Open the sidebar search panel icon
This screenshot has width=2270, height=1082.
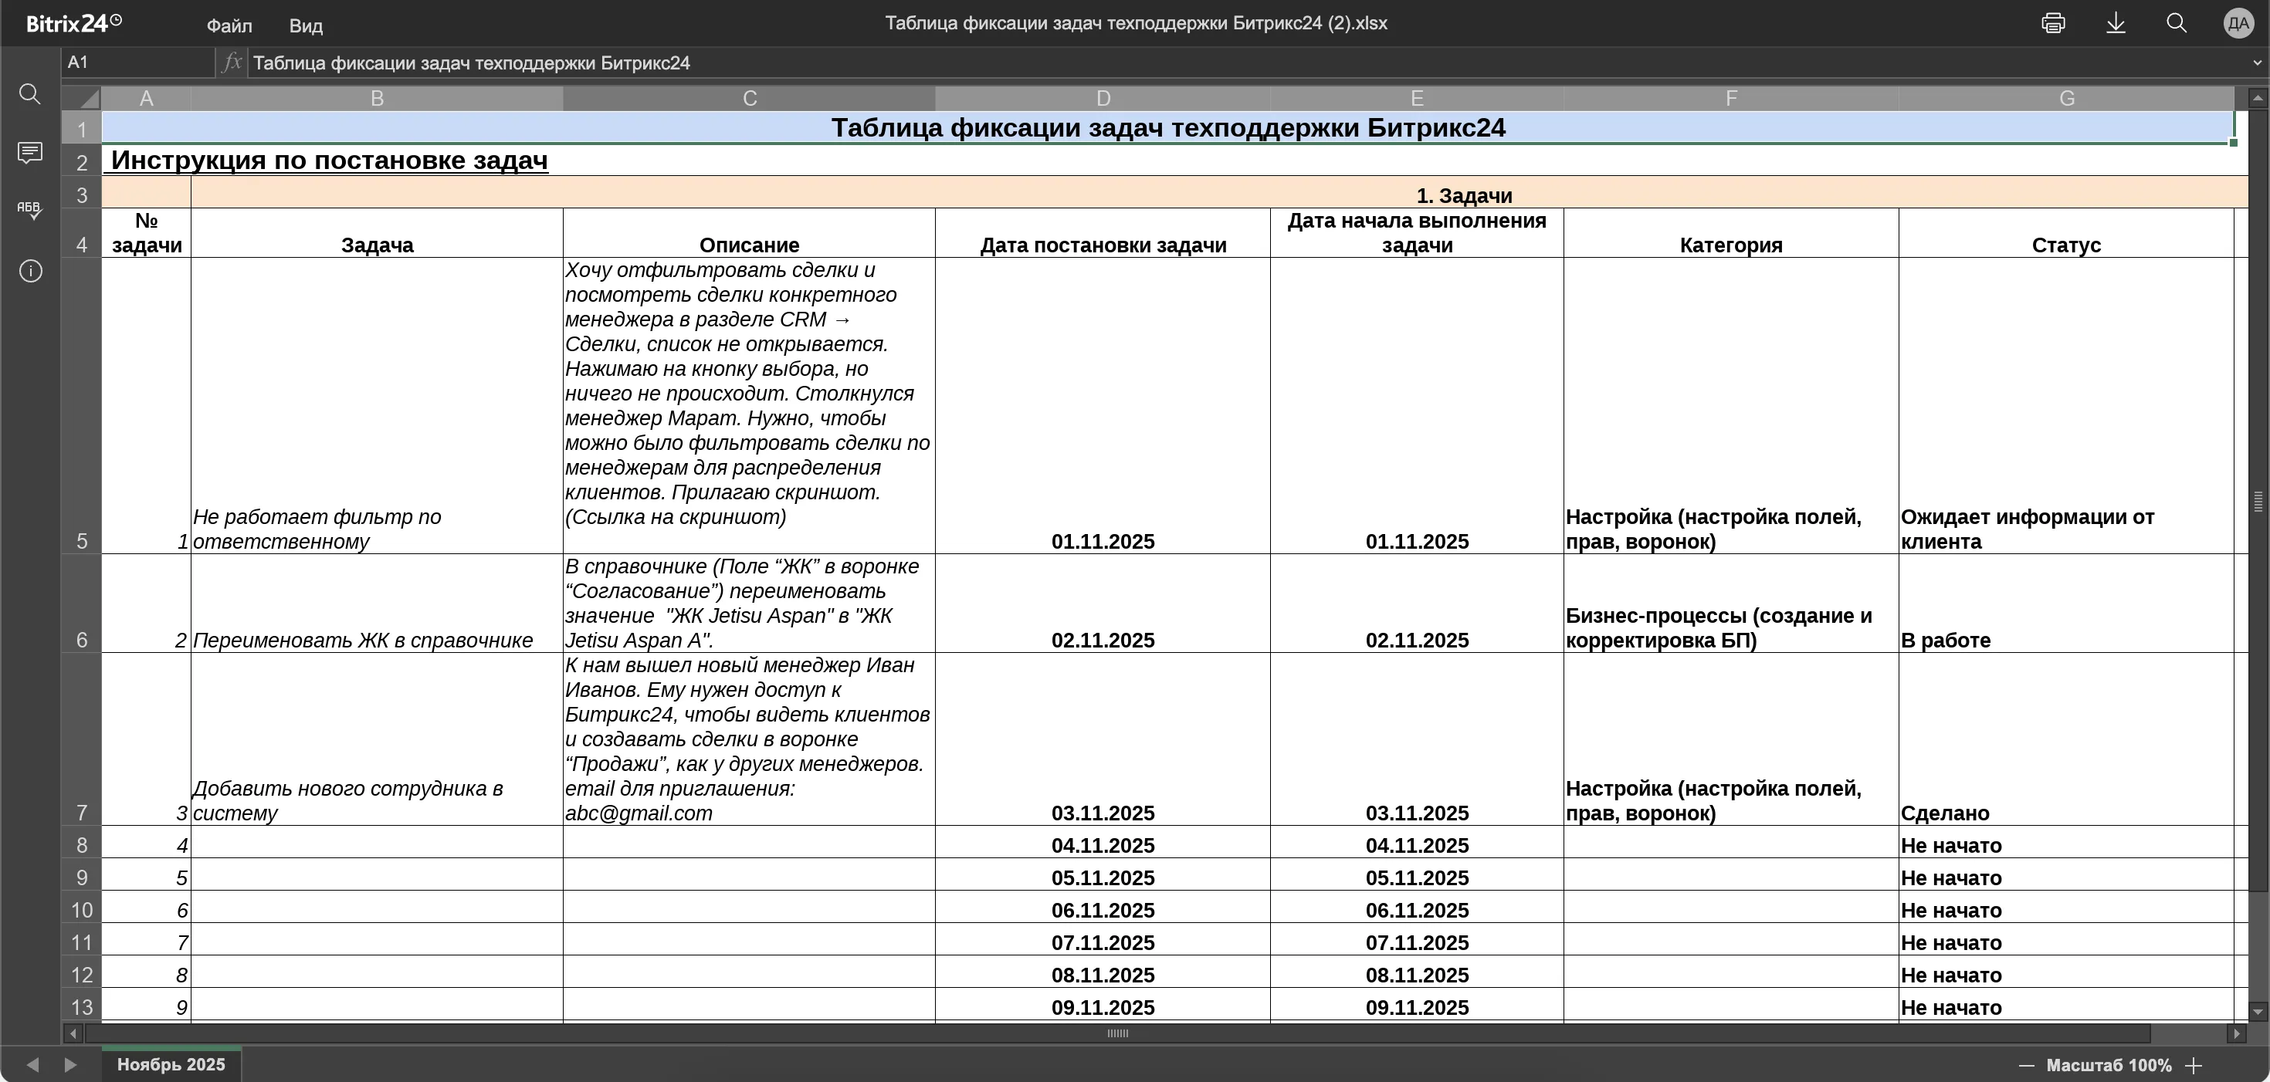coord(30,94)
